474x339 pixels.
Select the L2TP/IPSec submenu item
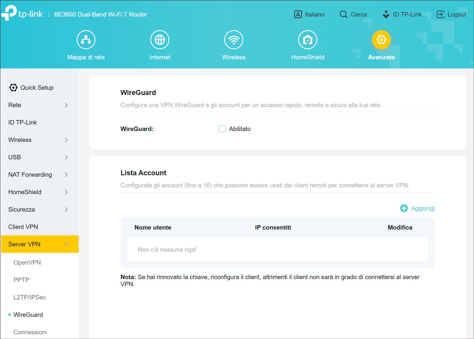tap(30, 297)
